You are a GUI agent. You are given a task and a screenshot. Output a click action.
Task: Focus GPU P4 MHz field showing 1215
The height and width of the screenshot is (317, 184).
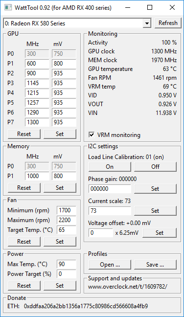(37, 93)
